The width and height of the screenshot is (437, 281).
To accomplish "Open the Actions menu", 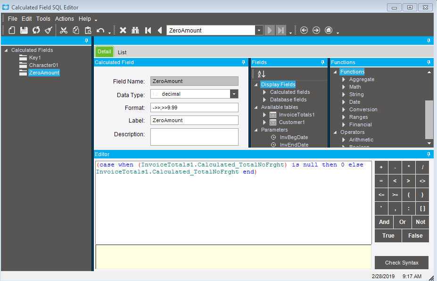I will tap(65, 19).
